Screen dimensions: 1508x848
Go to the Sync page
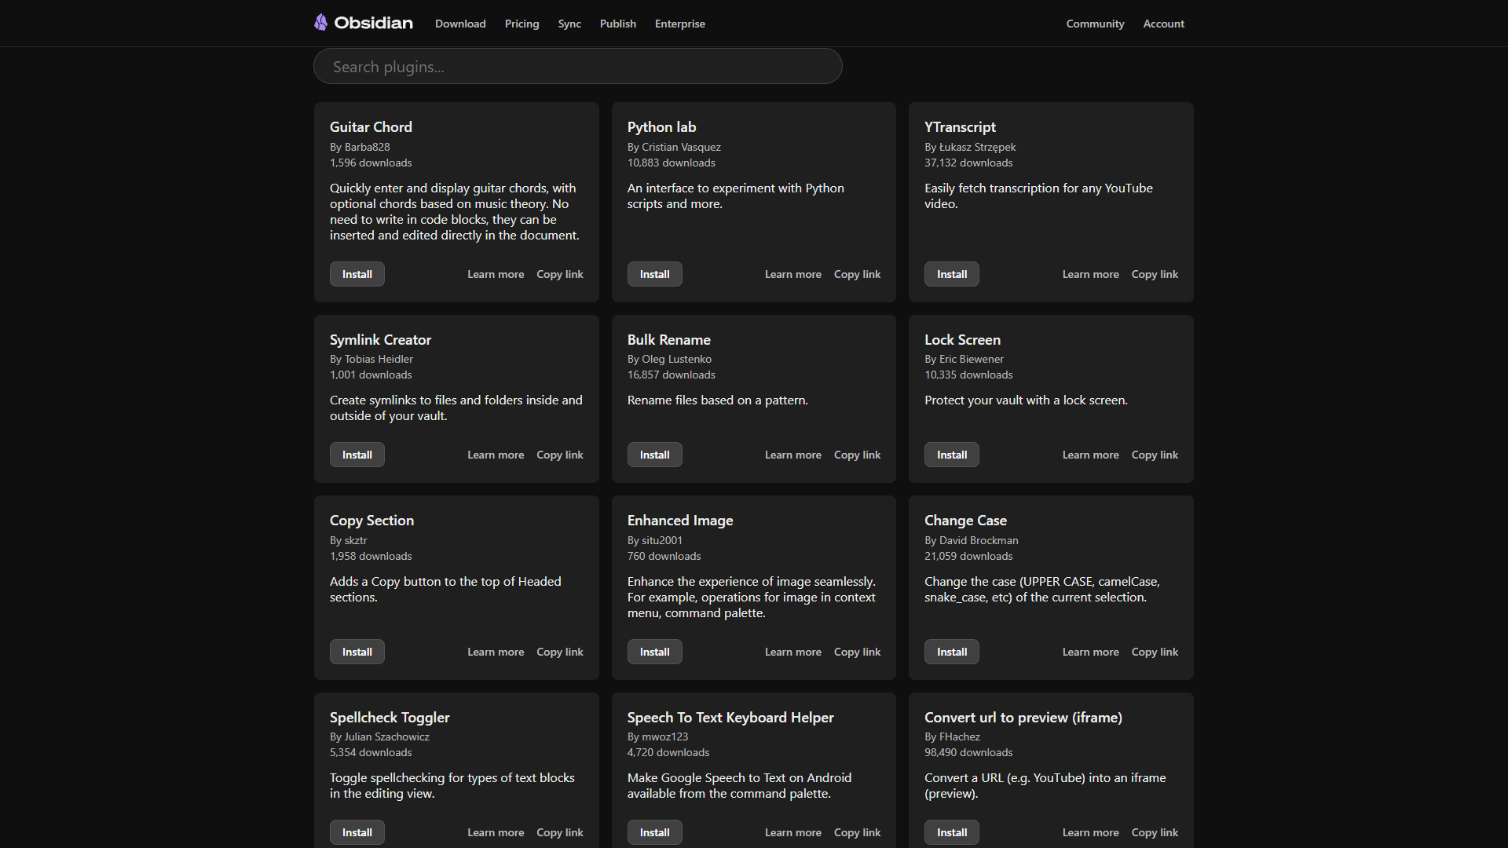[569, 24]
